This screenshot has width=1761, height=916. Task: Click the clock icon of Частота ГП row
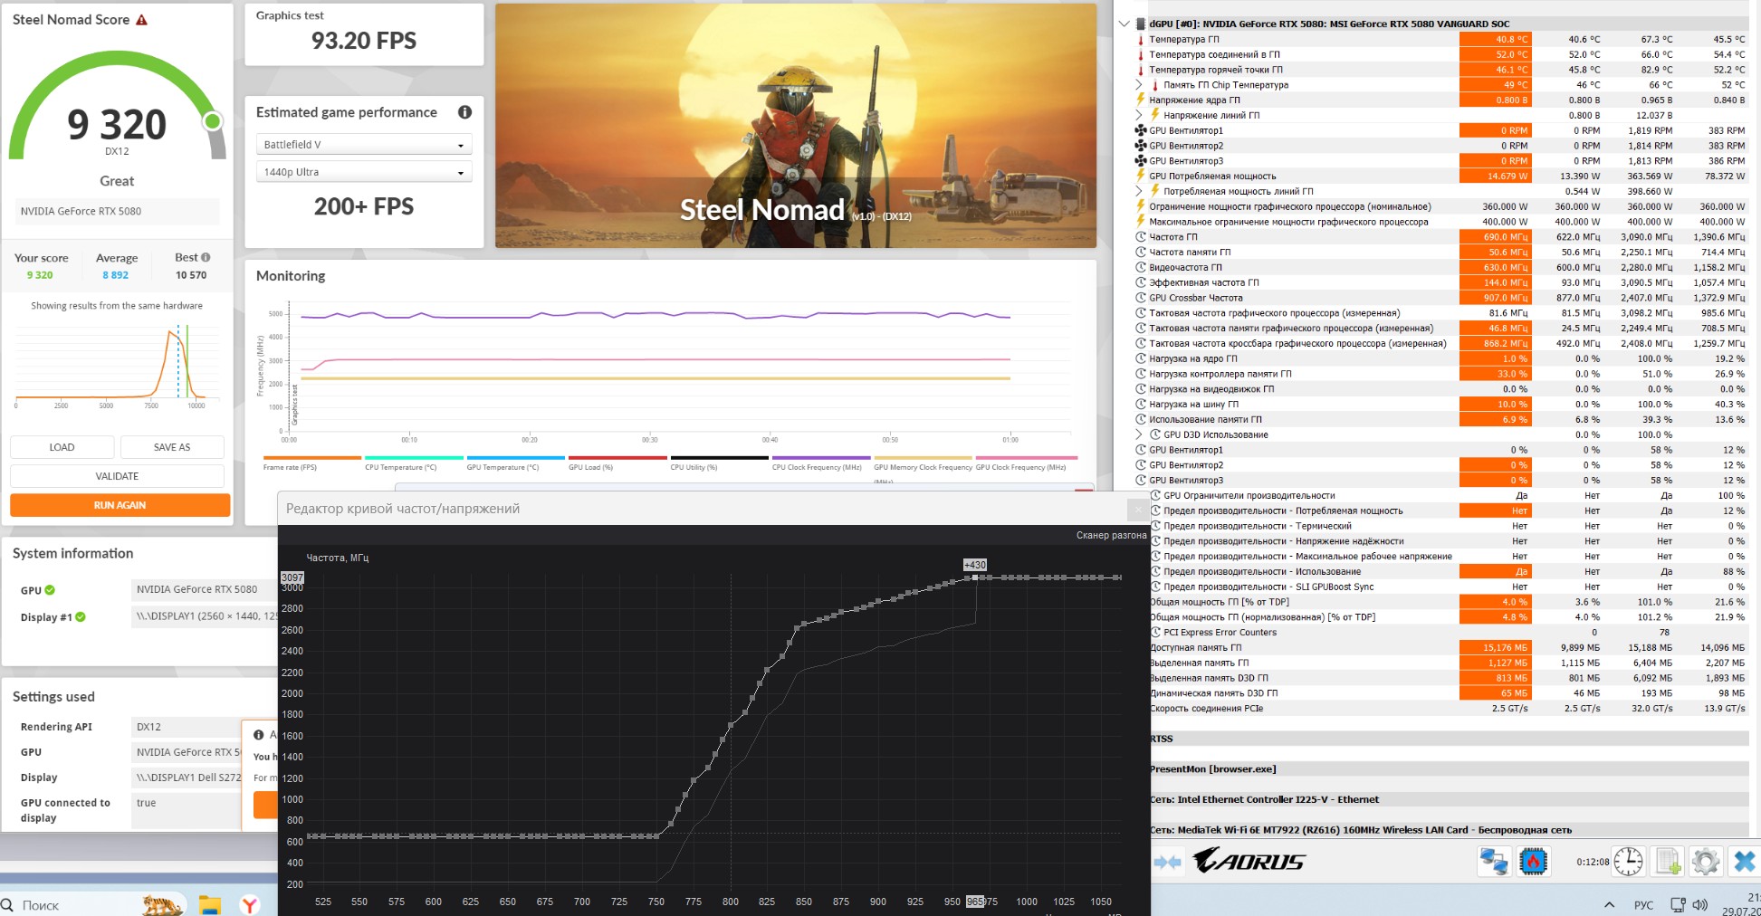point(1141,237)
